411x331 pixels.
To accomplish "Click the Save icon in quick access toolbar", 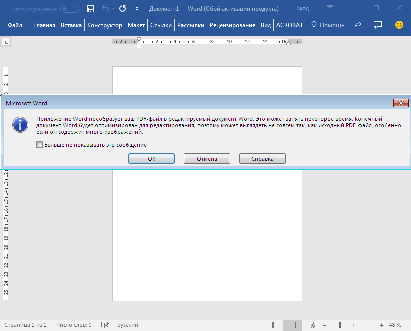I will [90, 9].
